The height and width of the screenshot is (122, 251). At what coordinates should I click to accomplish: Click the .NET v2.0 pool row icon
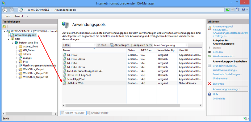tap(64, 55)
